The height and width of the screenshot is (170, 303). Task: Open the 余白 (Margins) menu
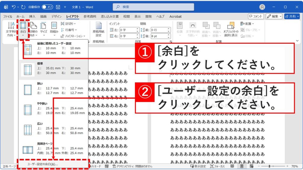[24, 28]
